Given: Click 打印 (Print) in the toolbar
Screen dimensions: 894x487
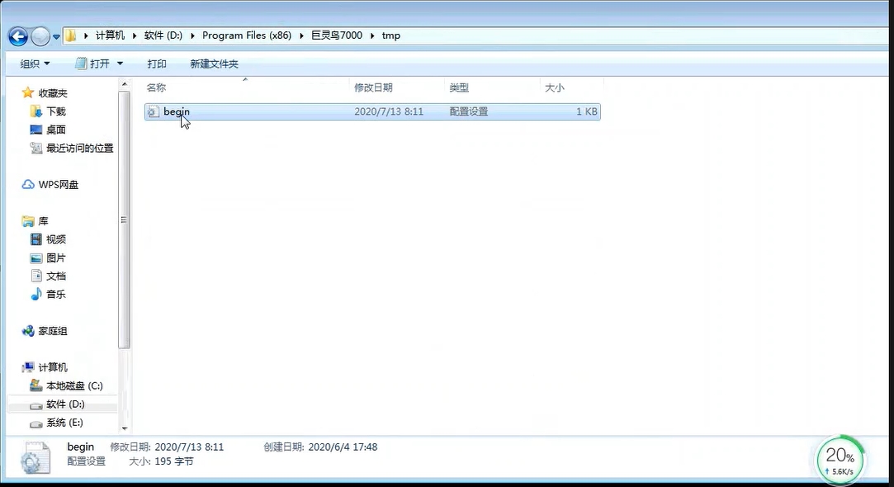Looking at the screenshot, I should coord(157,64).
